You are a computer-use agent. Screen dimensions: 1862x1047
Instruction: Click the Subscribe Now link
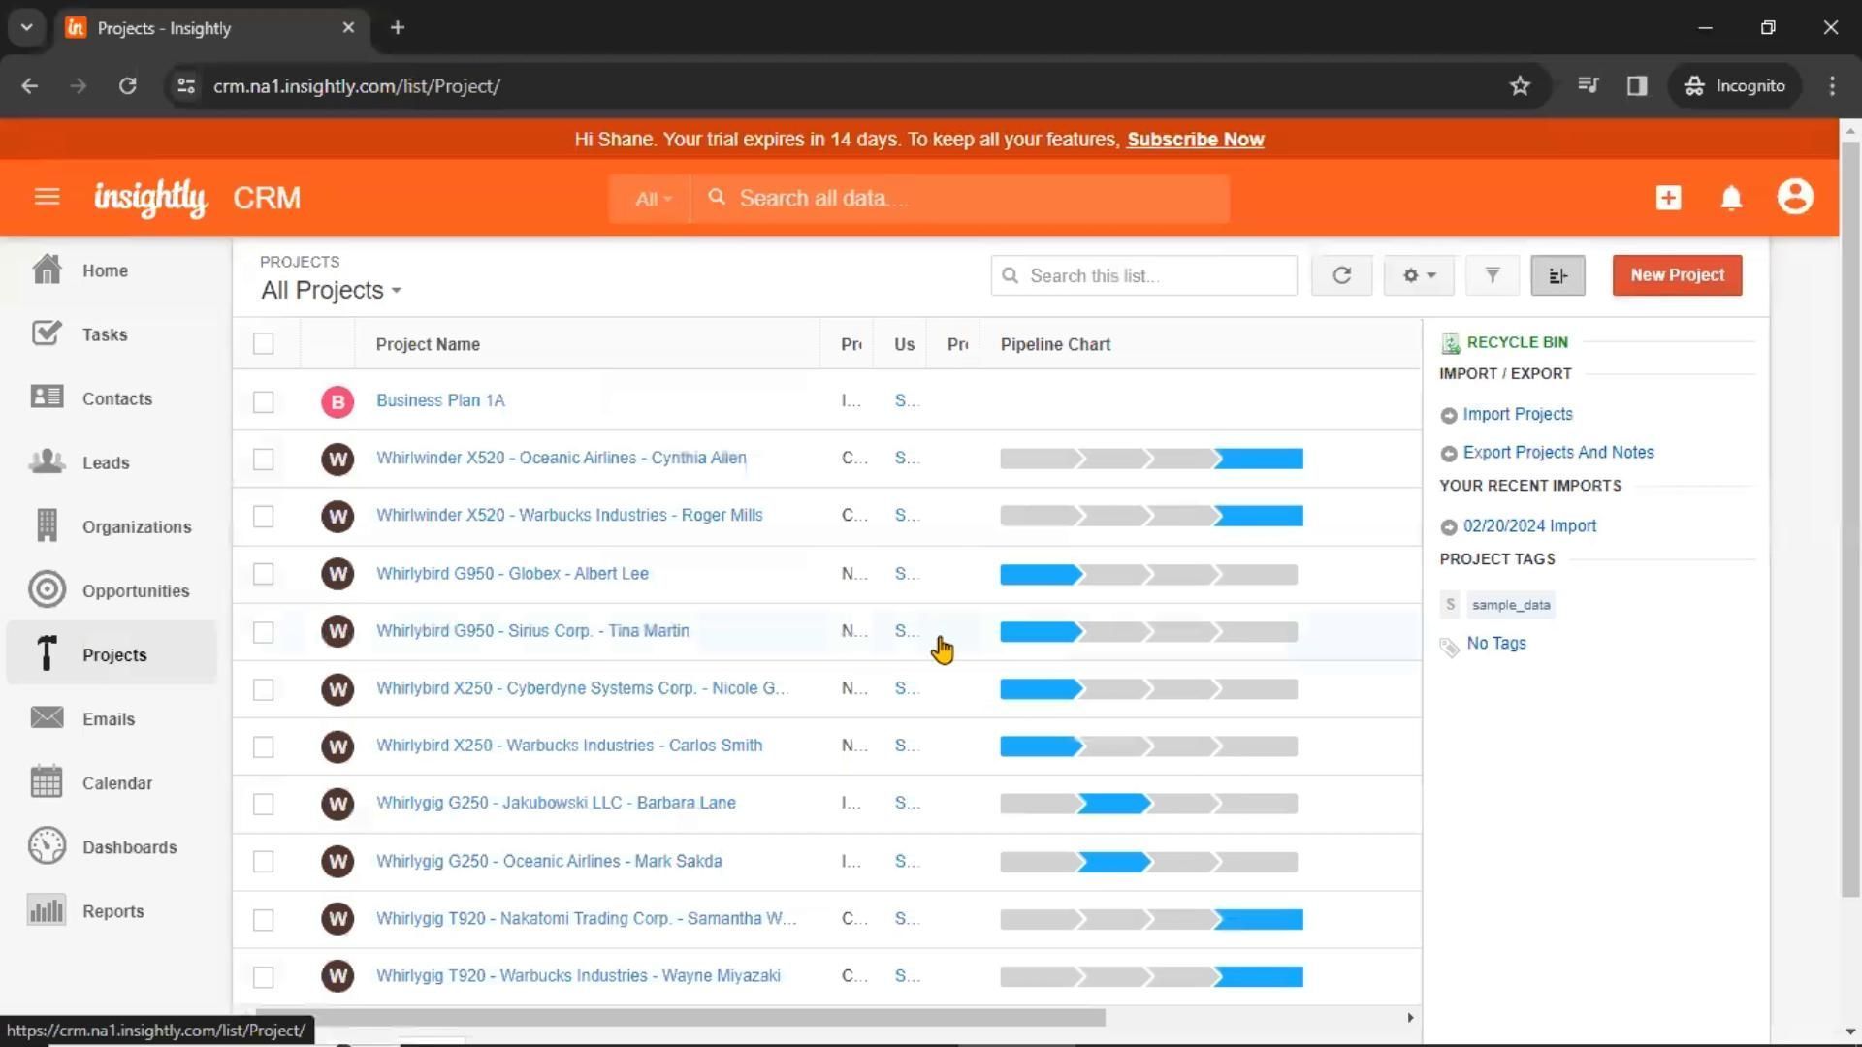click(x=1195, y=140)
